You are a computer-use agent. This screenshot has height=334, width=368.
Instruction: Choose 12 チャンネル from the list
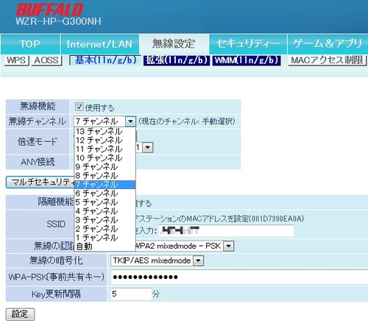click(105, 140)
